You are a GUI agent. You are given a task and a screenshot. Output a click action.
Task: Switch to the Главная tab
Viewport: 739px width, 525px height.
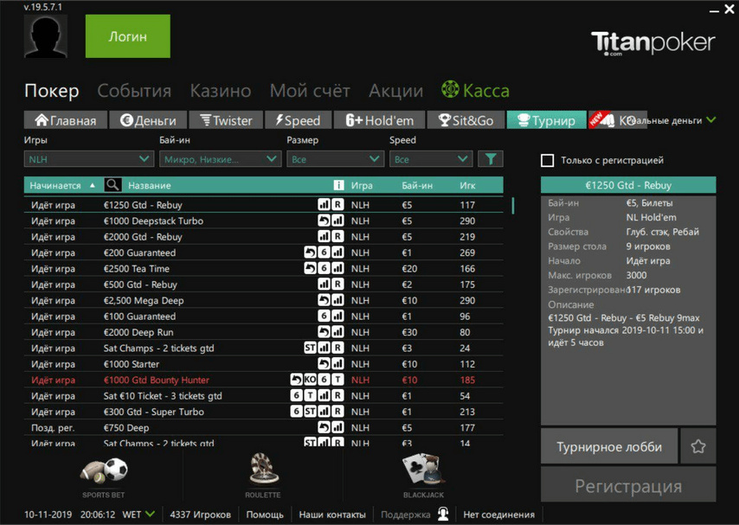click(66, 120)
